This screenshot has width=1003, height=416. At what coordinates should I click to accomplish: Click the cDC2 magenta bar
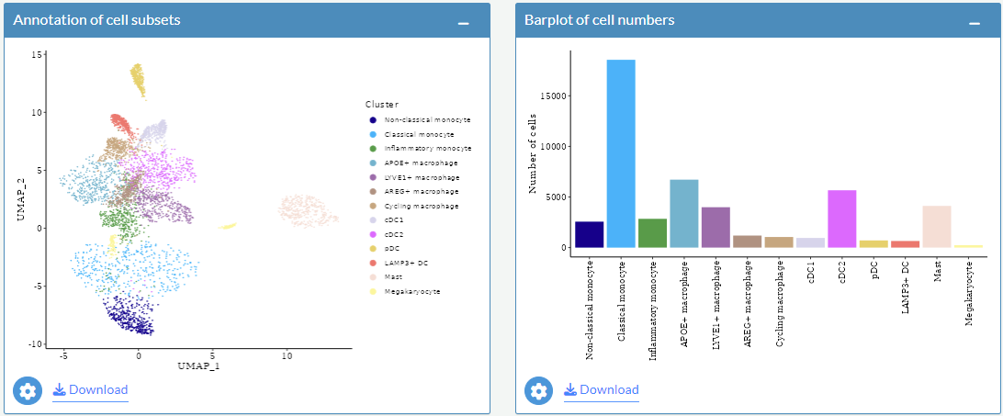pyautogui.click(x=842, y=219)
